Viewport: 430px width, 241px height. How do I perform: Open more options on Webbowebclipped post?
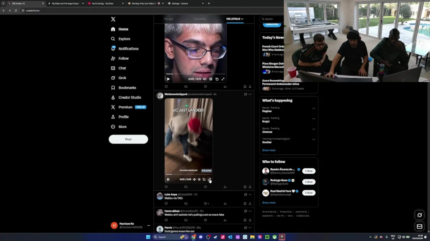[x=250, y=94]
